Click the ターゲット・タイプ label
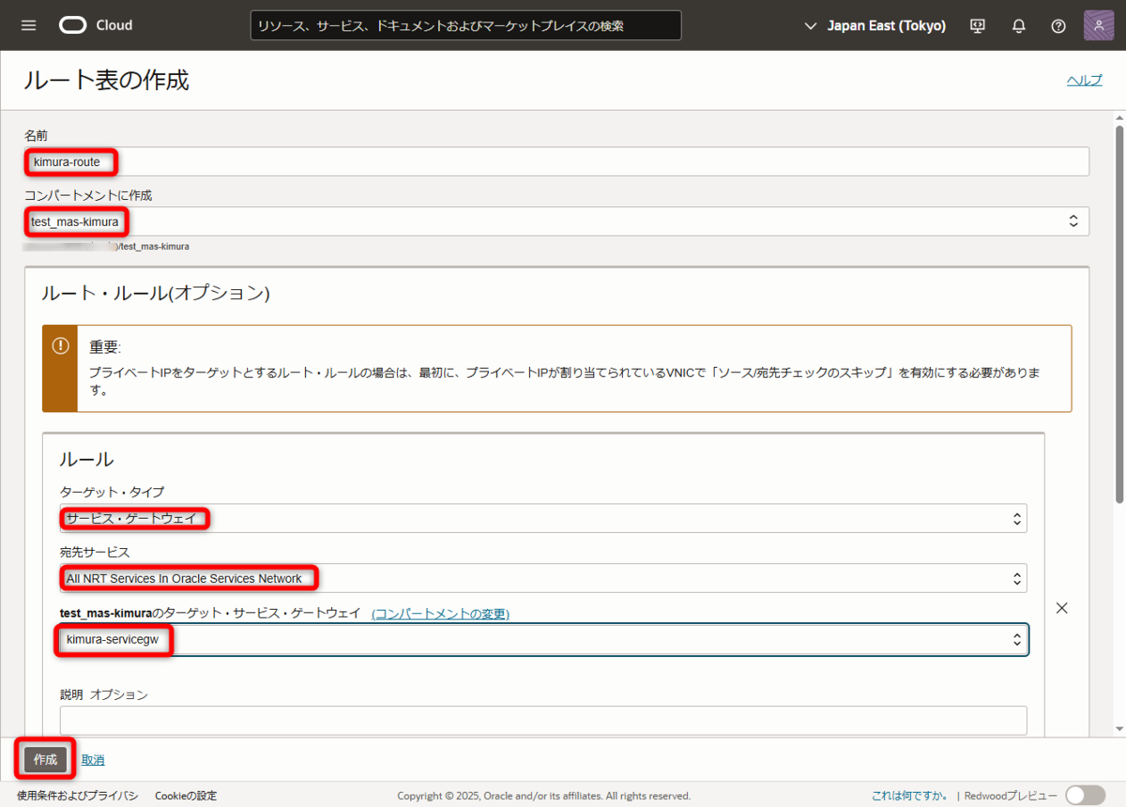The image size is (1126, 807). tap(112, 492)
